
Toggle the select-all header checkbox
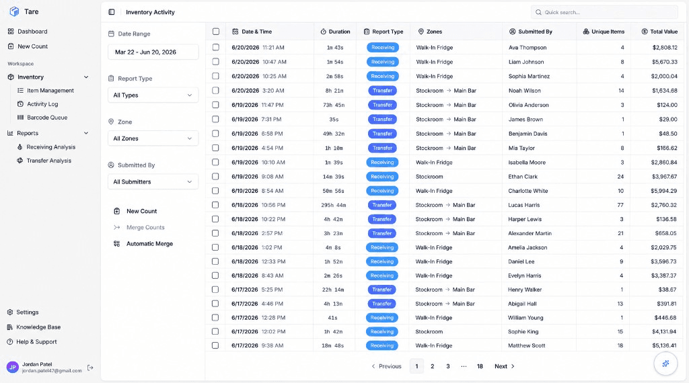click(x=216, y=32)
